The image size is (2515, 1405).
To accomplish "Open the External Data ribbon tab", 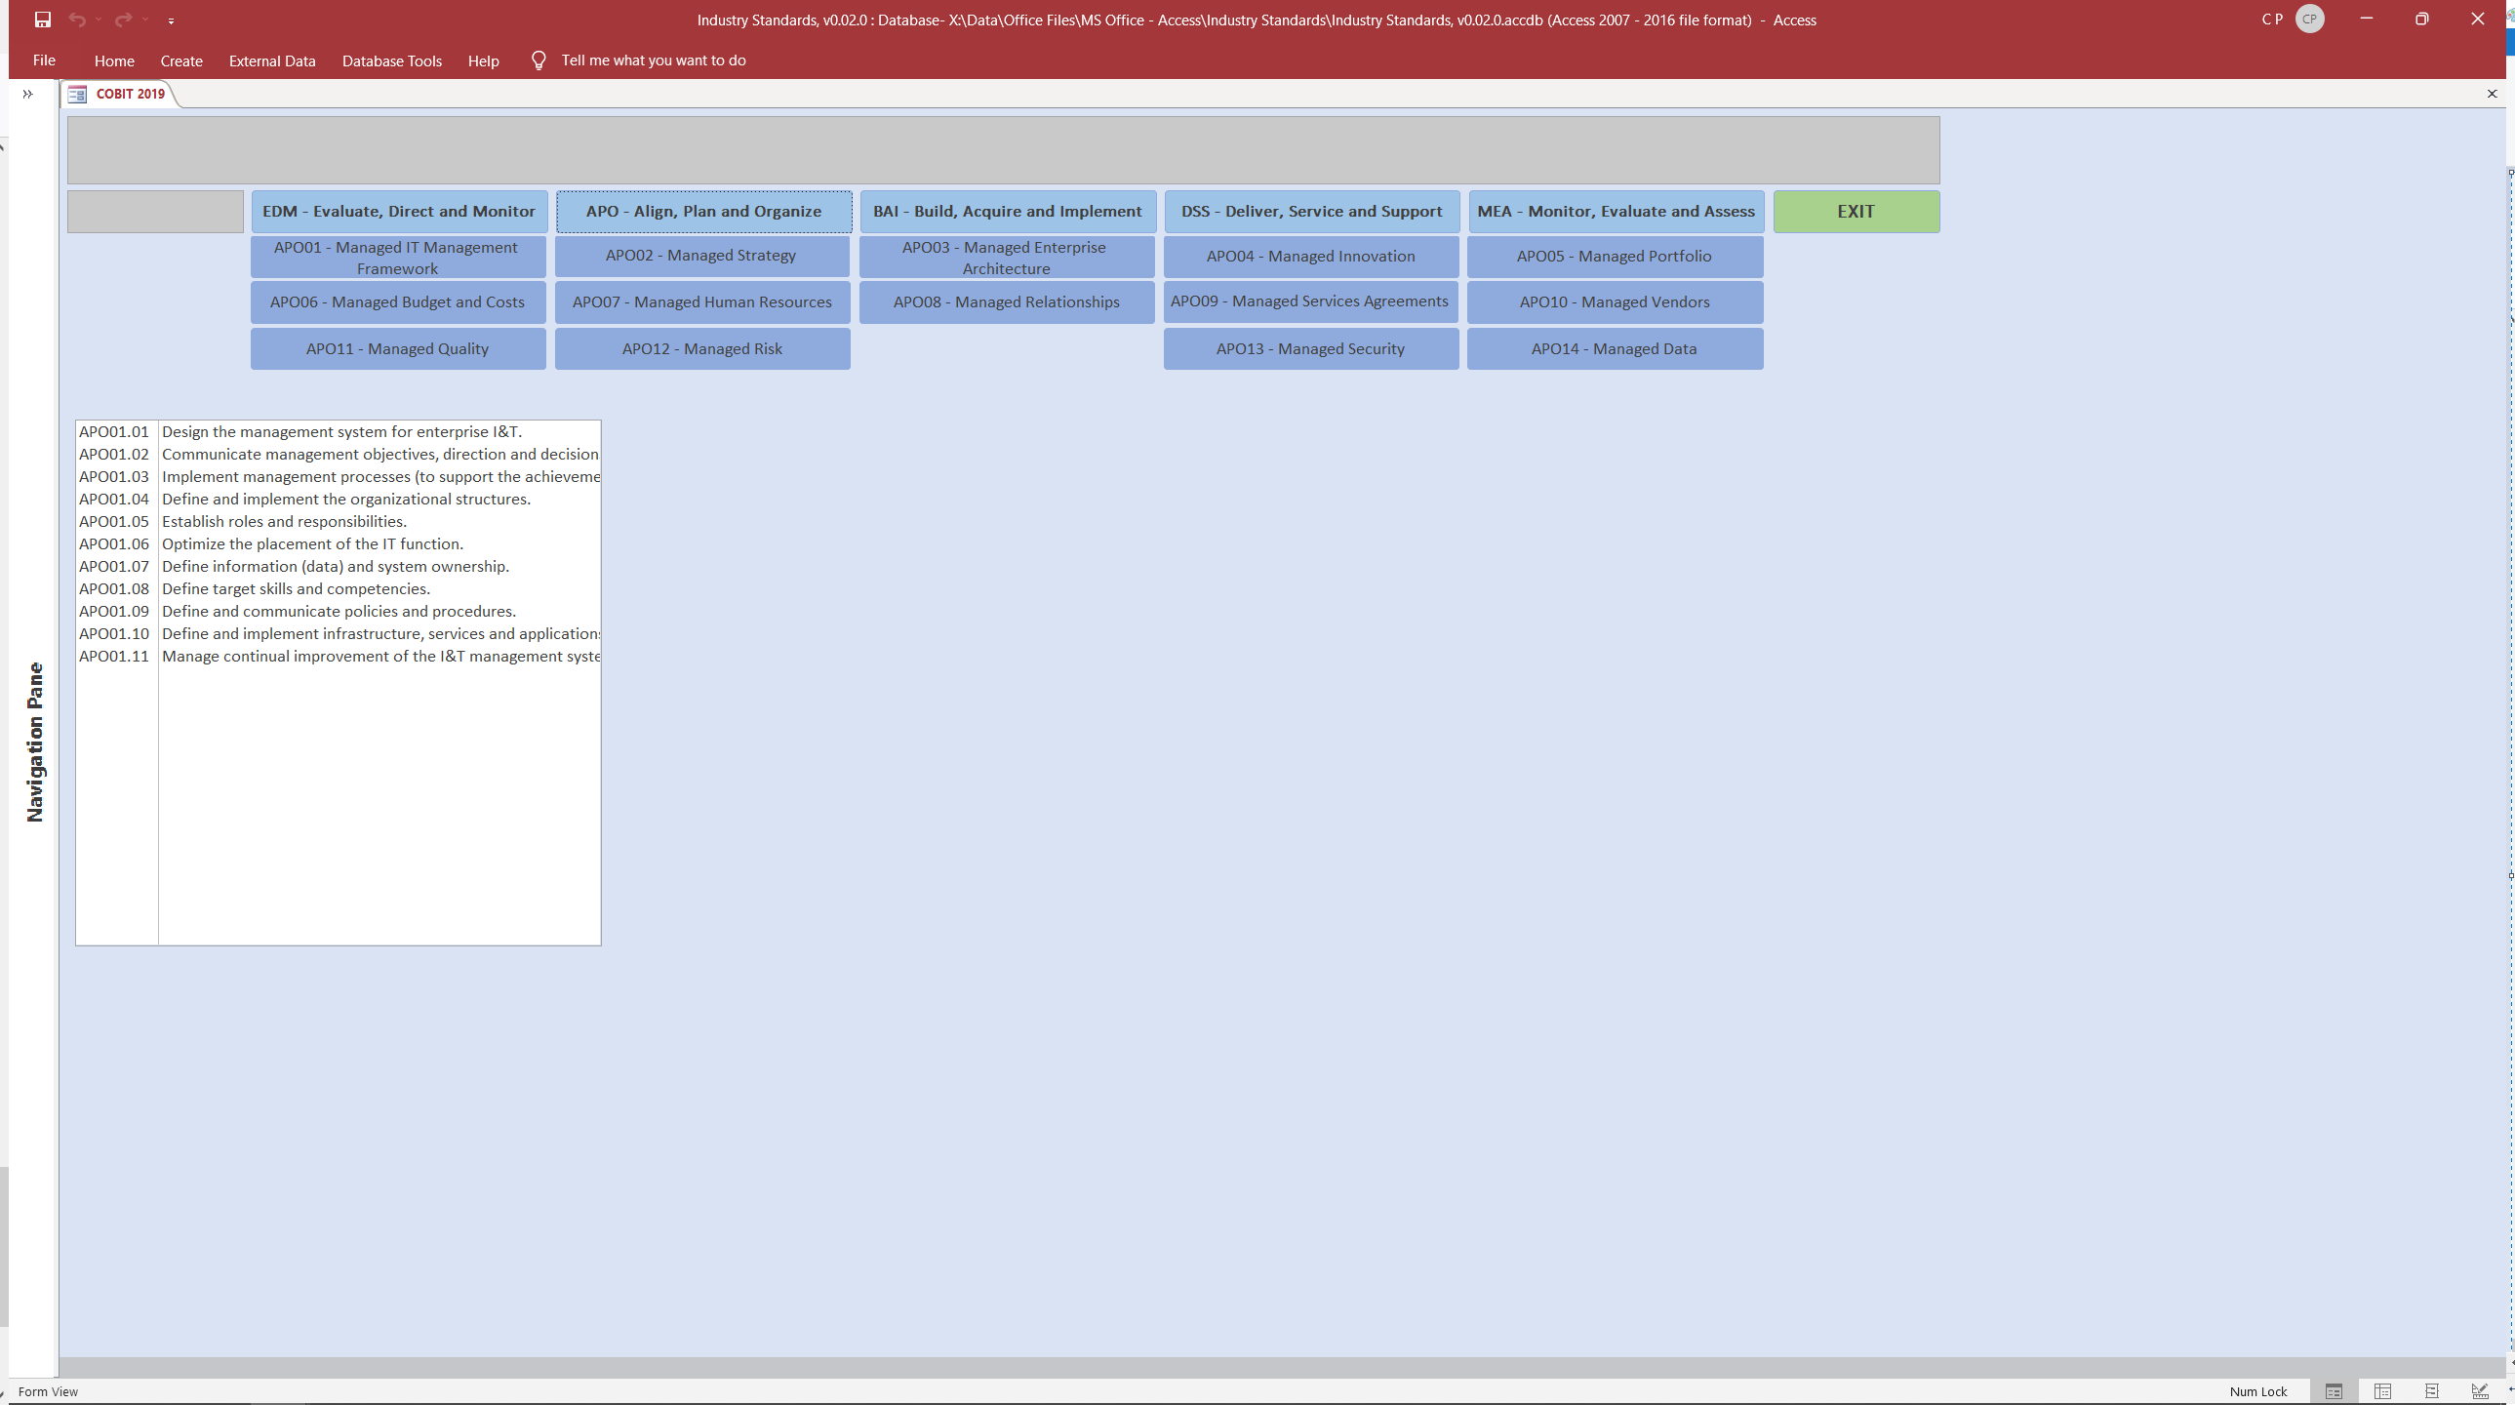I will tap(272, 60).
